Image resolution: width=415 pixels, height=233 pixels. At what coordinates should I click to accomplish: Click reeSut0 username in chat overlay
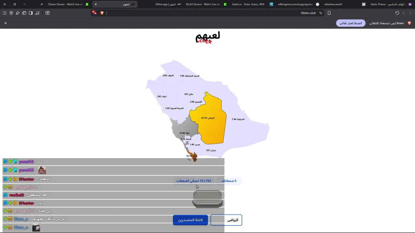pyautogui.click(x=17, y=195)
